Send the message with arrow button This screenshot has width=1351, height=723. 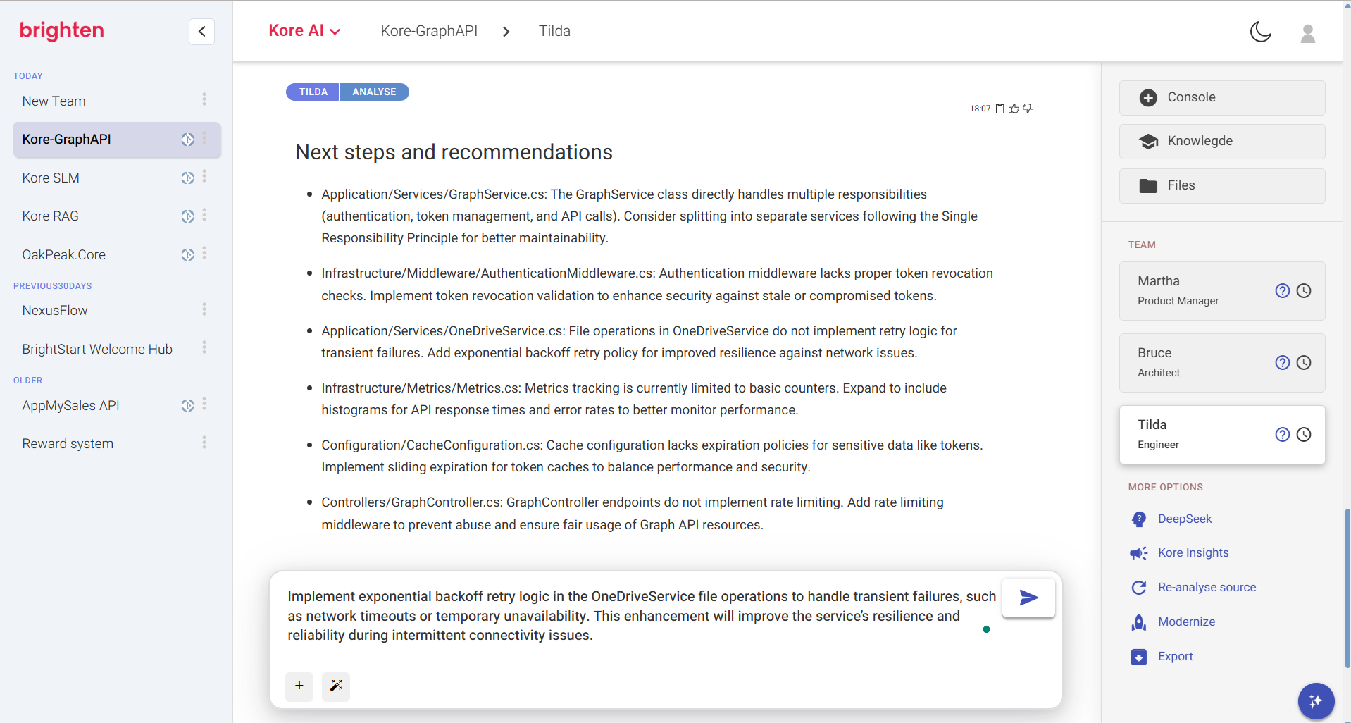point(1028,598)
